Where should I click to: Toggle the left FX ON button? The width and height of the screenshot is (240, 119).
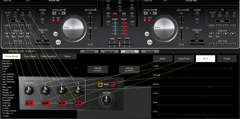click(x=7, y=26)
